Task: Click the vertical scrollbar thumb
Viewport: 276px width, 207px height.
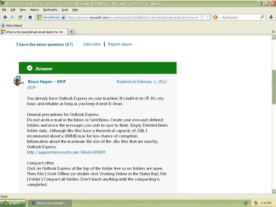Action: point(274,87)
